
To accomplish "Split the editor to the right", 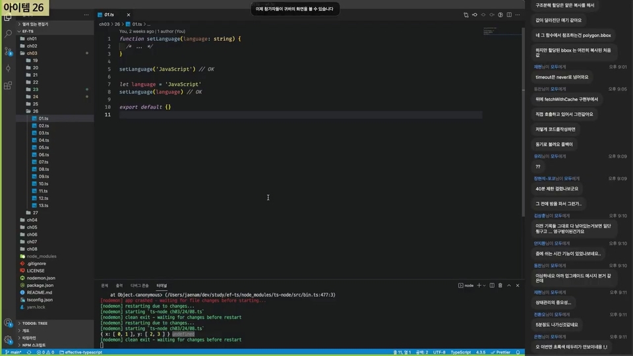I will (x=509, y=15).
